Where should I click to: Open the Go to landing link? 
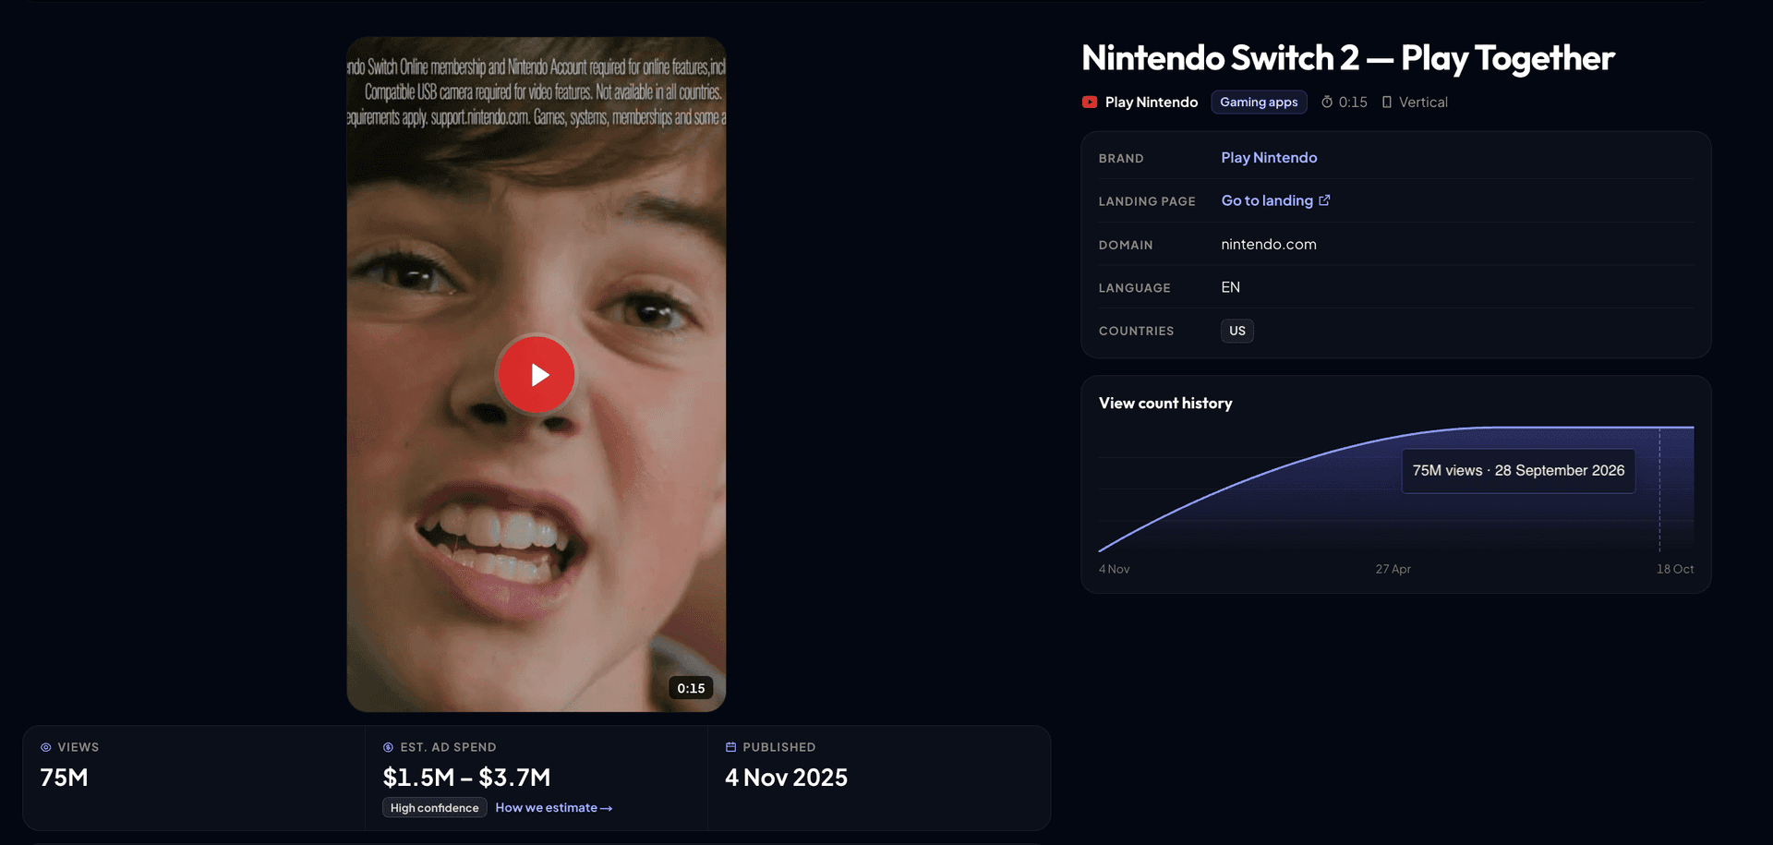[1275, 200]
